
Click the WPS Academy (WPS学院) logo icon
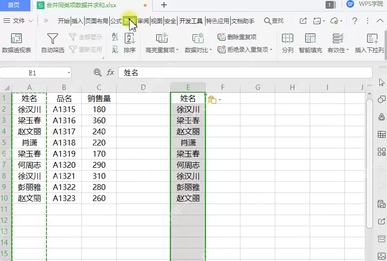(350, 4)
